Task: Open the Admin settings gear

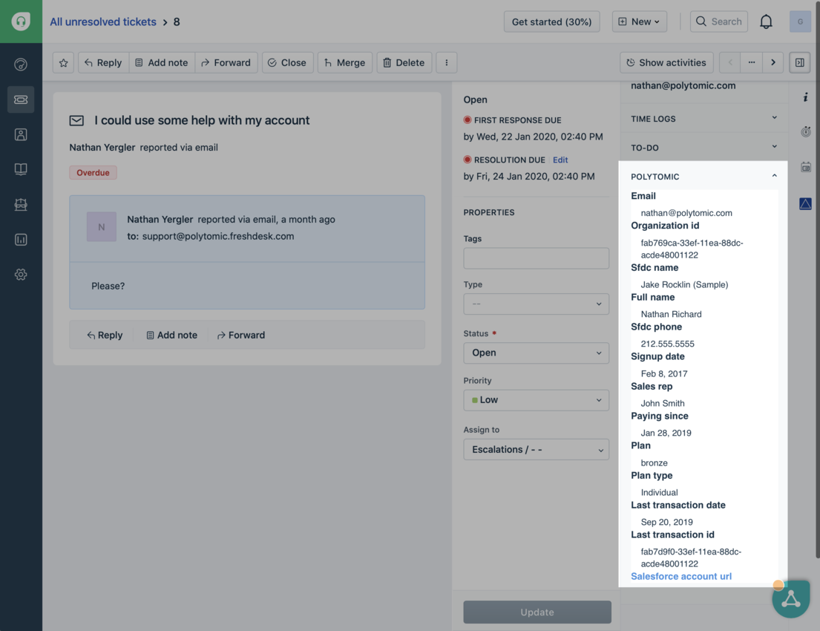Action: tap(20, 274)
